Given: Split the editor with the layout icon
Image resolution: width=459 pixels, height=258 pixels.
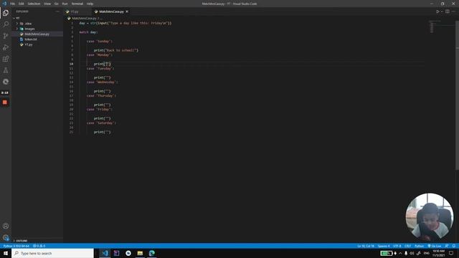Looking at the screenshot, I should tap(448, 11).
